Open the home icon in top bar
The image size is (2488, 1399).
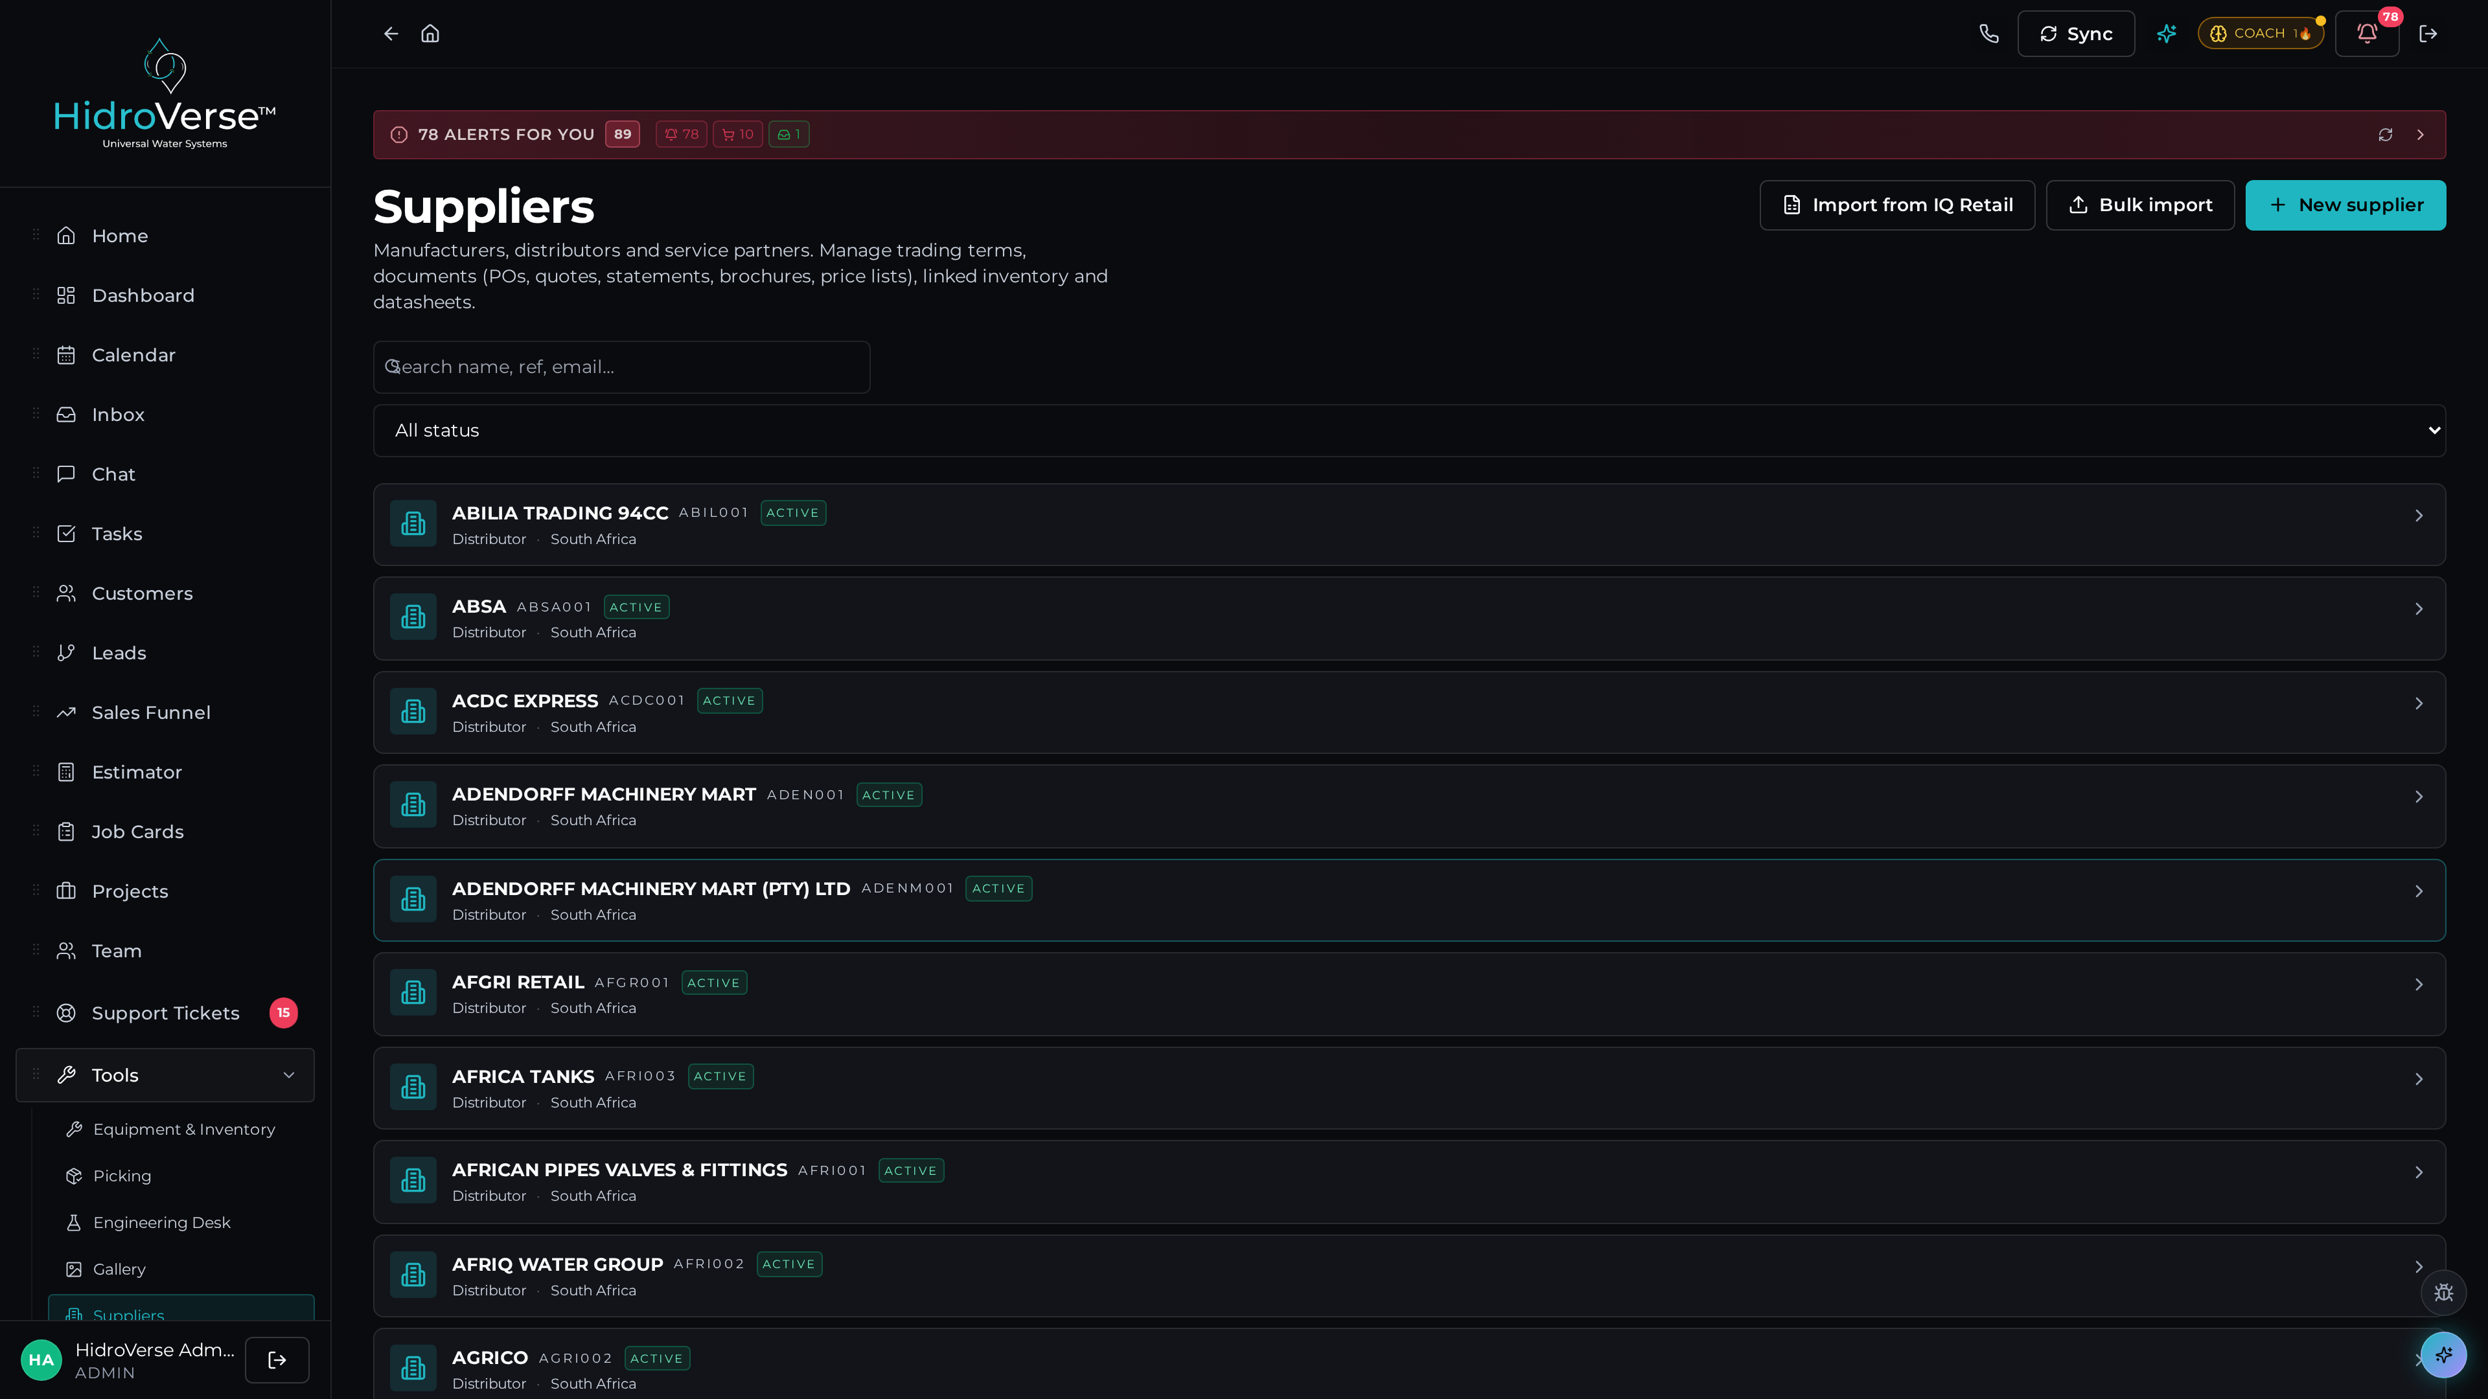click(430, 34)
